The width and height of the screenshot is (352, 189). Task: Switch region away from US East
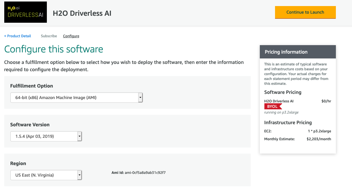coord(46,175)
